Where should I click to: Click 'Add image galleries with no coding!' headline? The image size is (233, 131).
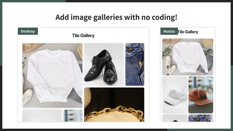point(116,17)
